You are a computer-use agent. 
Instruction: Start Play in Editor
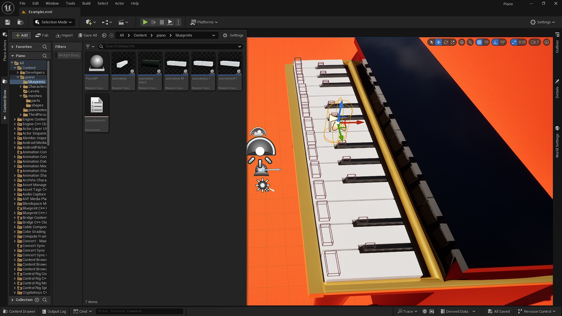click(x=145, y=22)
